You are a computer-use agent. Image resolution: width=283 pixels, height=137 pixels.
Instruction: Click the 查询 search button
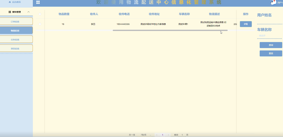point(271,45)
